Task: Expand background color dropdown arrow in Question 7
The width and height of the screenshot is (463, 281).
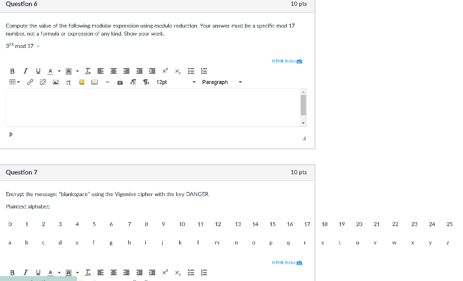Action: coord(77,273)
